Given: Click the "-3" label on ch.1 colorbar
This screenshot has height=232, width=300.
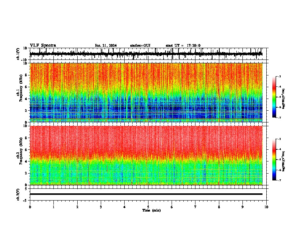Looking at the screenshot, I should 279,76.
